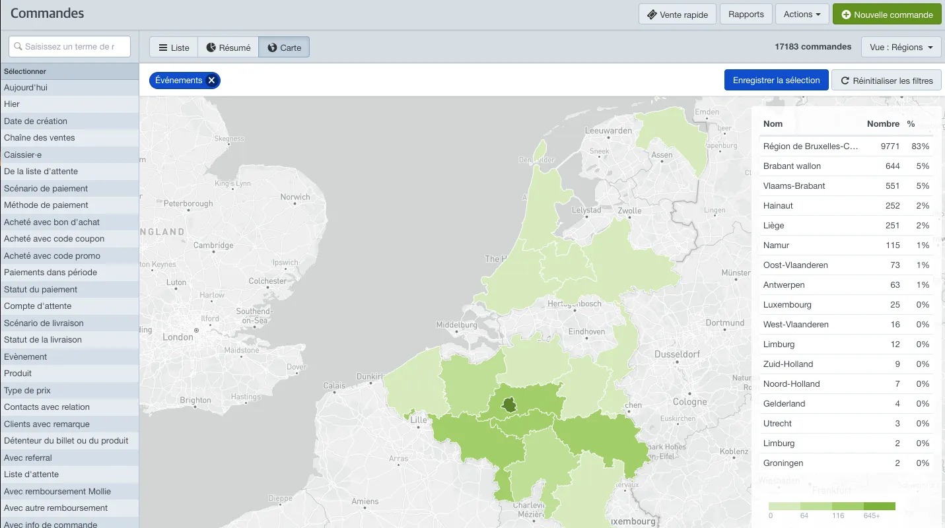Click the Nombre column header

pos(883,124)
